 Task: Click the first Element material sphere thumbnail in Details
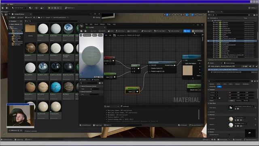click(x=231, y=119)
